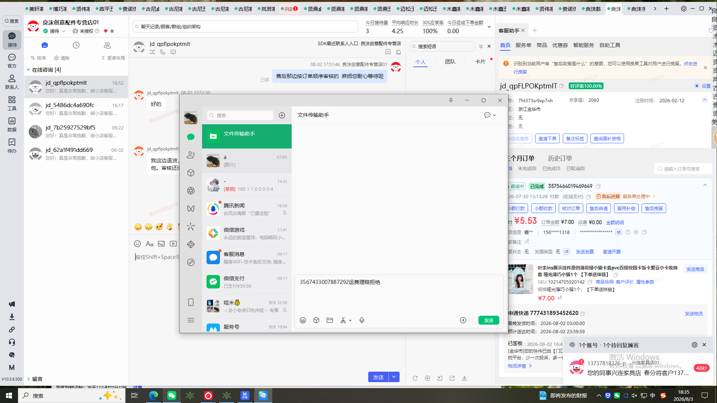The width and height of the screenshot is (717, 403).
Task: Click the 售后申请 button
Action: tap(599, 209)
